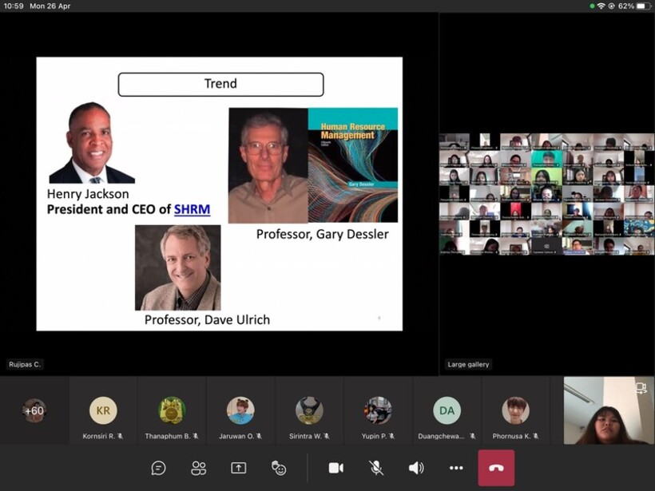Viewport: 655px width, 491px height.
Task: Open the more actions ellipsis menu
Action: point(456,468)
